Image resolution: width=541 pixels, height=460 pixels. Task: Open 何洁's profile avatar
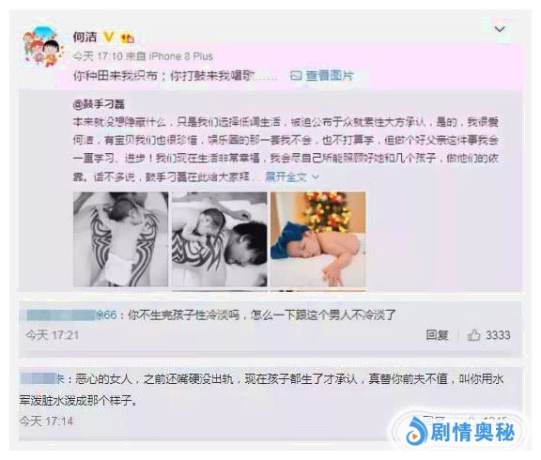coord(43,46)
